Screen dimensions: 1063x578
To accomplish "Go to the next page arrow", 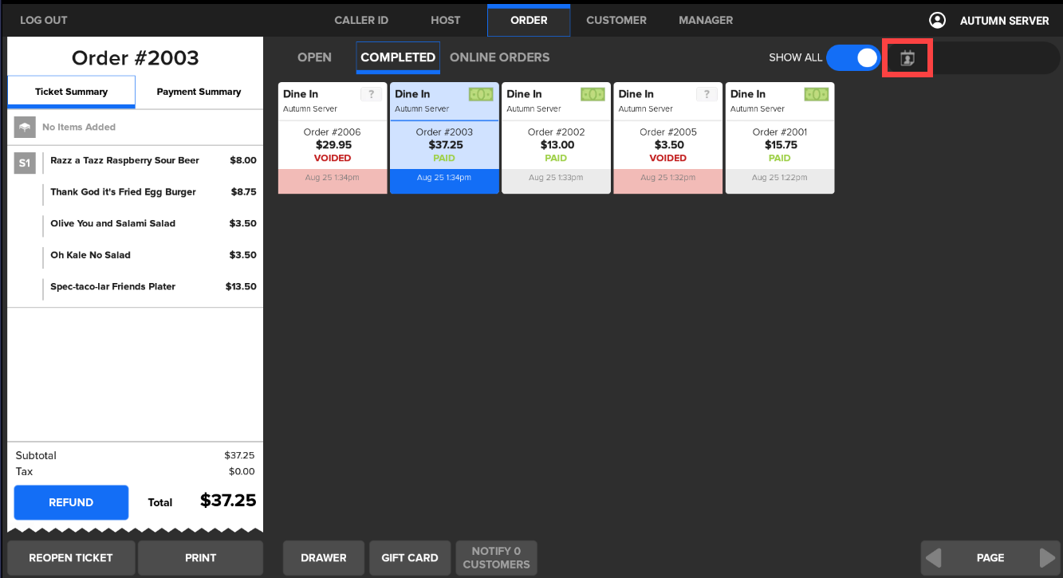I will point(1047,558).
